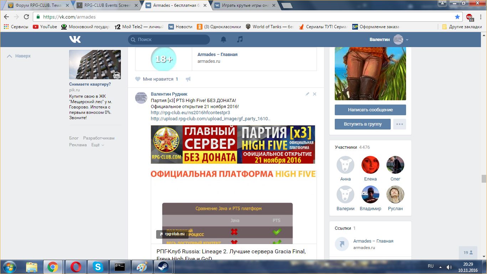Viewport: 487px width, 274px height.
Task: Open Skype from the taskbar
Action: pyautogui.click(x=98, y=267)
